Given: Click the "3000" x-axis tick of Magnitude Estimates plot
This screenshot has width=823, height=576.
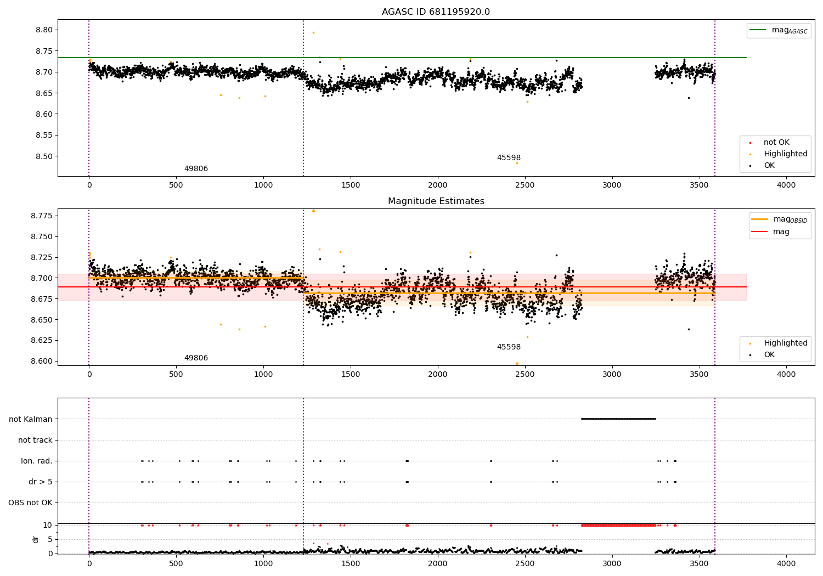Looking at the screenshot, I should click(x=612, y=374).
